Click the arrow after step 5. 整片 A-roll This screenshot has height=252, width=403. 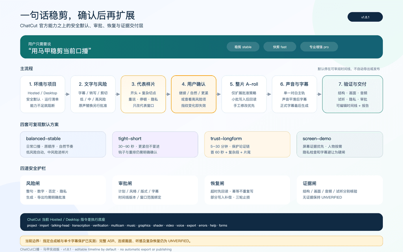(x=269, y=94)
